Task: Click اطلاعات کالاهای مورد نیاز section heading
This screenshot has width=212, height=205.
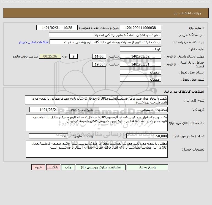Action: [x=184, y=91]
